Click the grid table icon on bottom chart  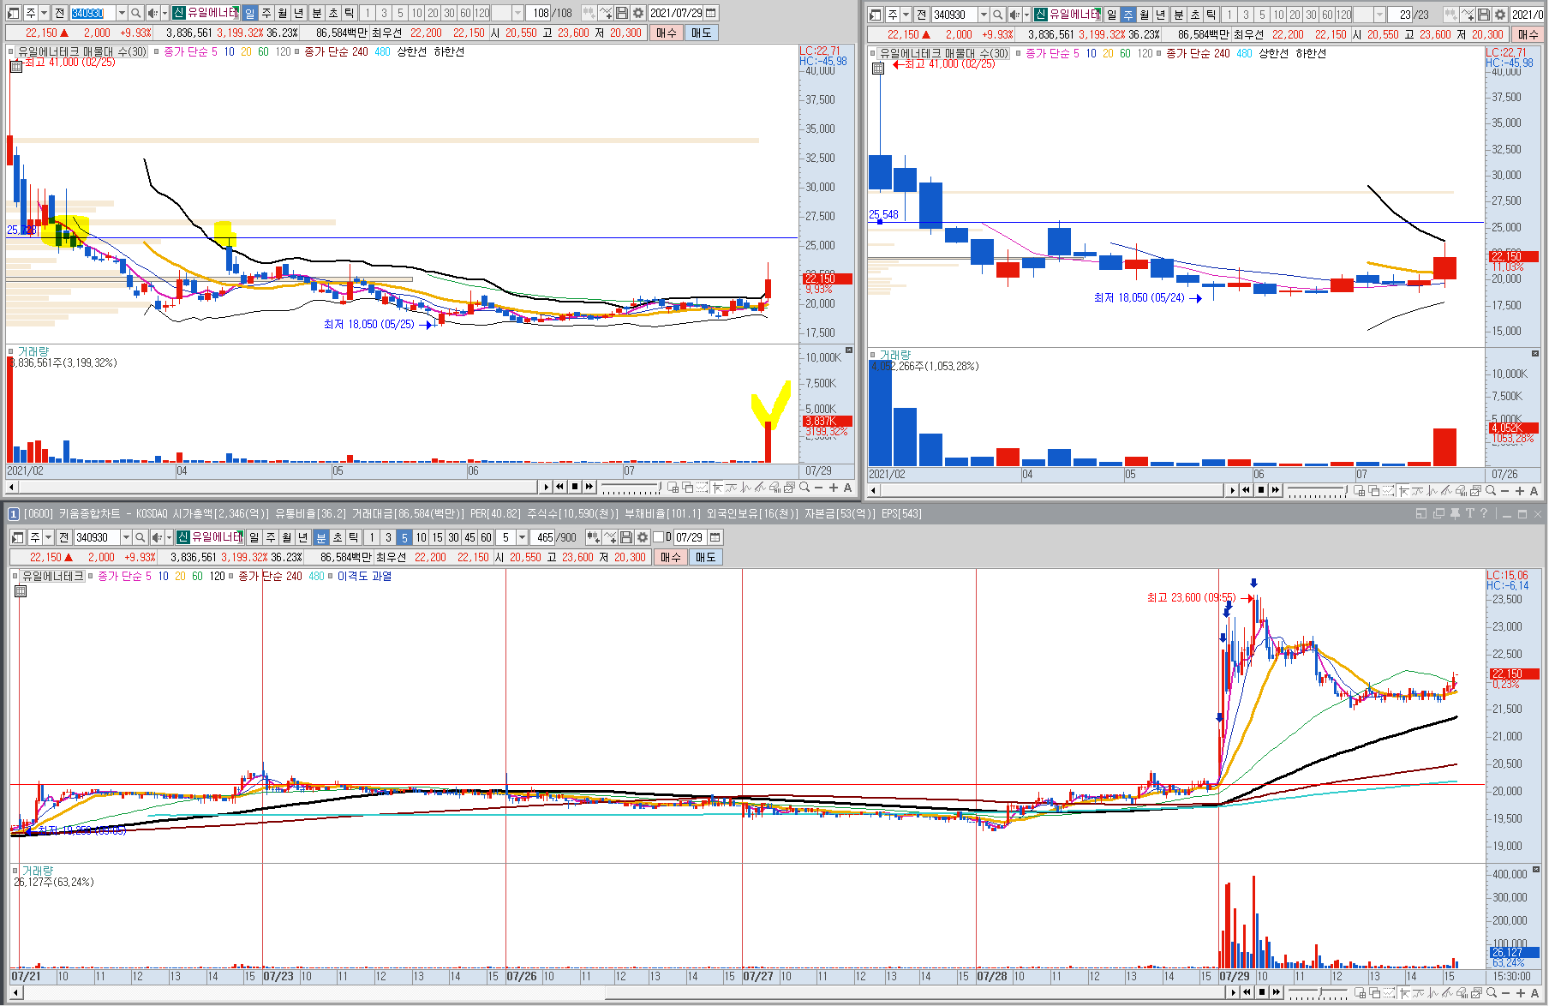tap(21, 590)
